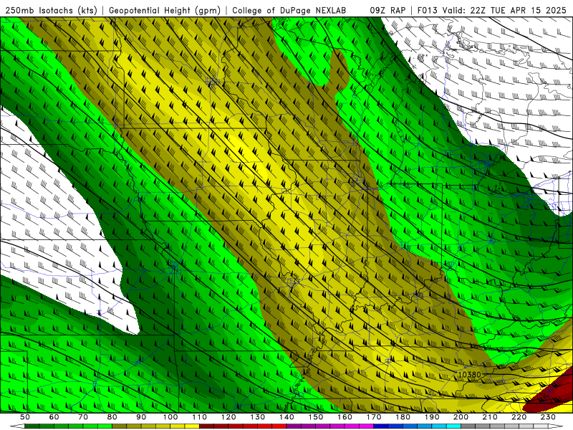Click the 50 value on the legend scale
This screenshot has width=573, height=430.
pyautogui.click(x=25, y=417)
